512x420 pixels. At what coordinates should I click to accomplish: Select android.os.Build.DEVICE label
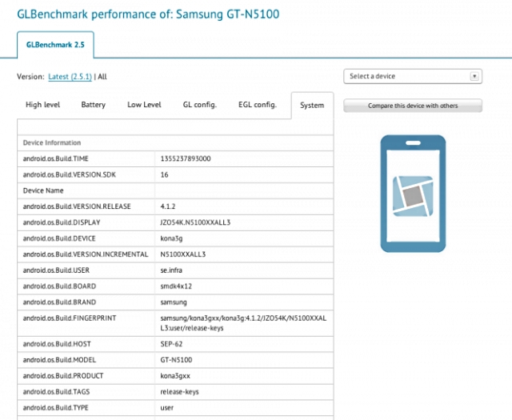(59, 238)
